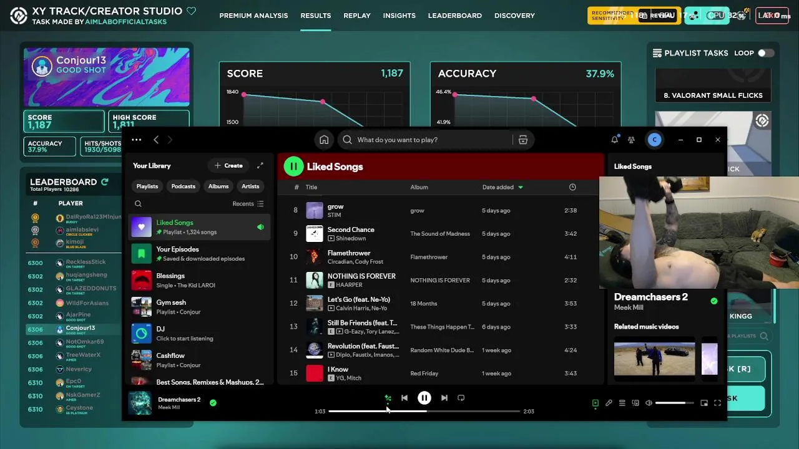This screenshot has height=449, width=799.
Task: Enter full screen mode icon
Action: tap(717, 403)
